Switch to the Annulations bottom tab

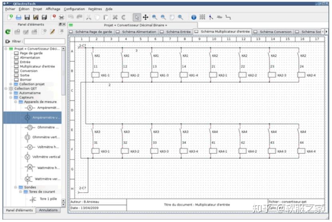click(x=48, y=210)
